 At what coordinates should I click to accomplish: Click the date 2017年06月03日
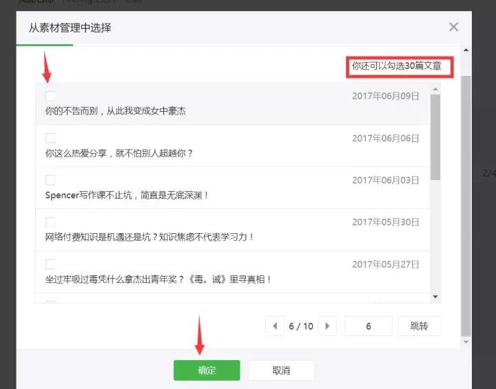[x=386, y=180]
